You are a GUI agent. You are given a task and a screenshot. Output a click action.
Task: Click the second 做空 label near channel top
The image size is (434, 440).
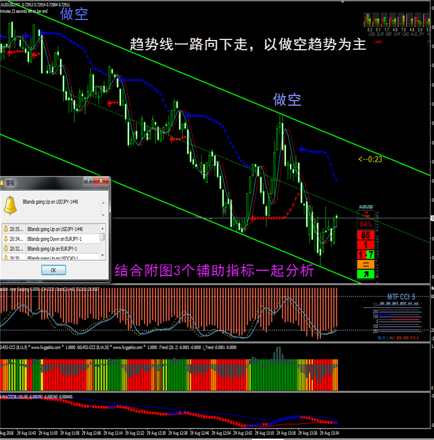click(x=287, y=99)
